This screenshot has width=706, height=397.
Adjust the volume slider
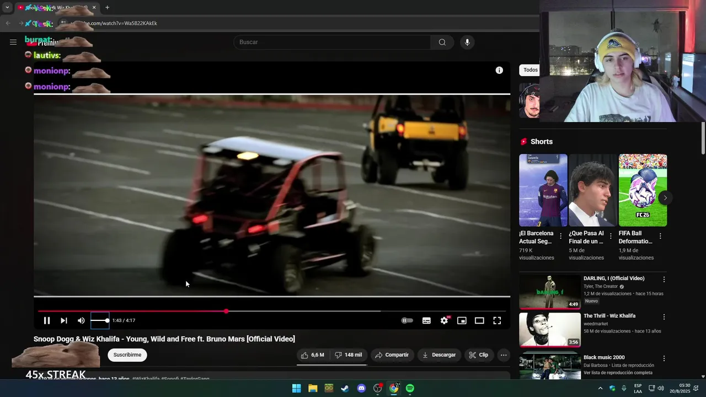[x=100, y=320]
